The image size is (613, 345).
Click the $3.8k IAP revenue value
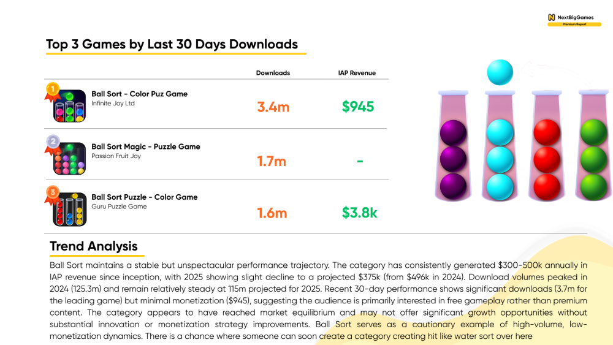tap(360, 213)
